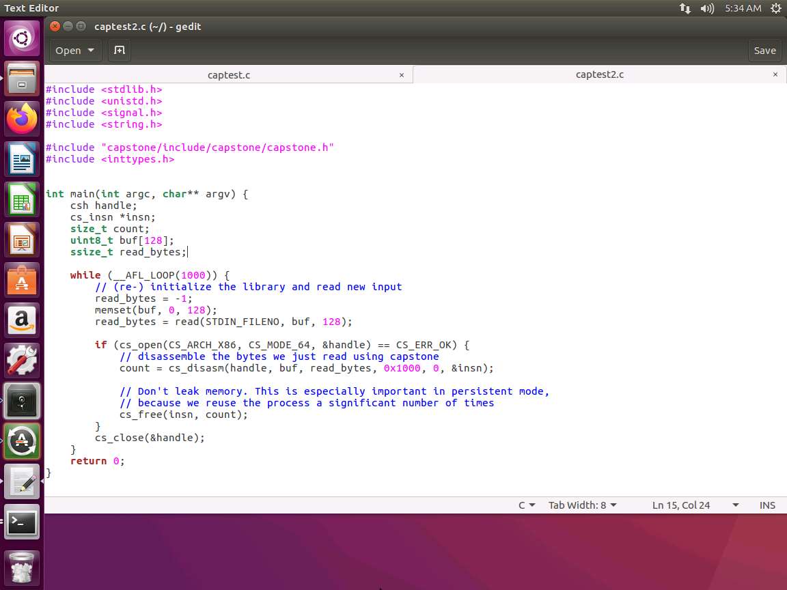Viewport: 787px width, 590px height.
Task: Open LibreOffice Impress from the dock
Action: tap(22, 240)
